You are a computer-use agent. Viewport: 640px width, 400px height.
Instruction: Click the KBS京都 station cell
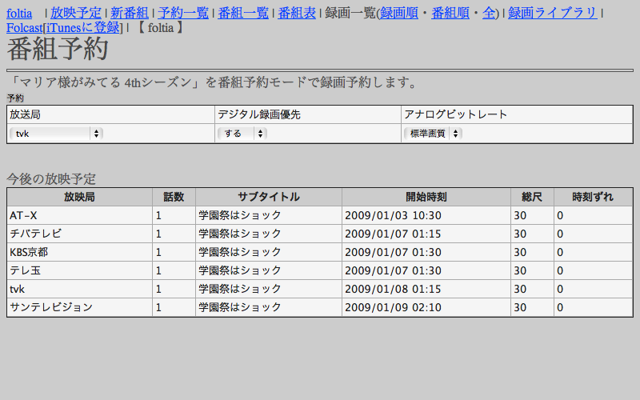pyautogui.click(x=79, y=252)
